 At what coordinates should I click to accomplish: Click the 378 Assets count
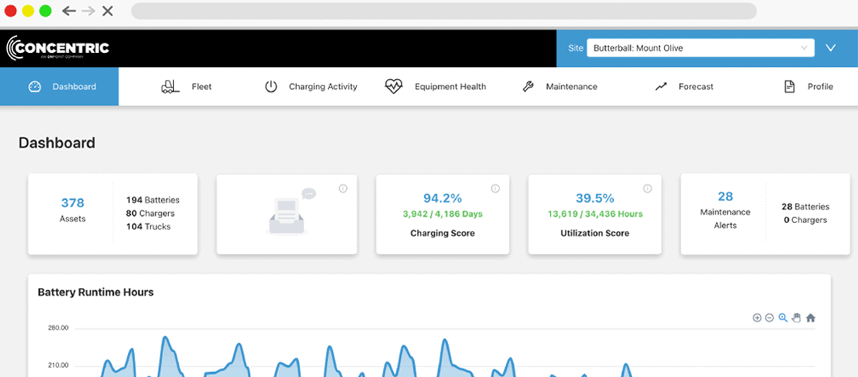pyautogui.click(x=72, y=203)
